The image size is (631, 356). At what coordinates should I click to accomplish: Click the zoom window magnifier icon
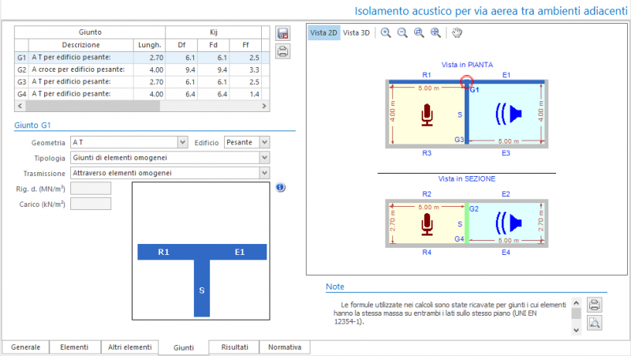coord(419,32)
